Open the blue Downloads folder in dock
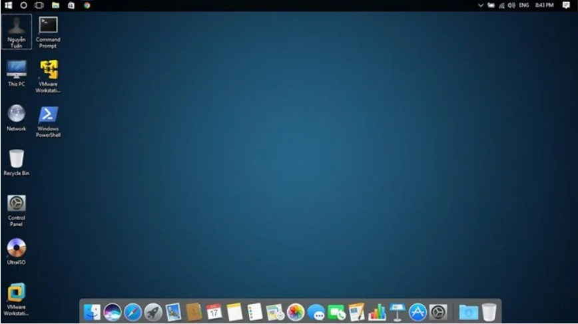The width and height of the screenshot is (578, 324). tap(469, 312)
